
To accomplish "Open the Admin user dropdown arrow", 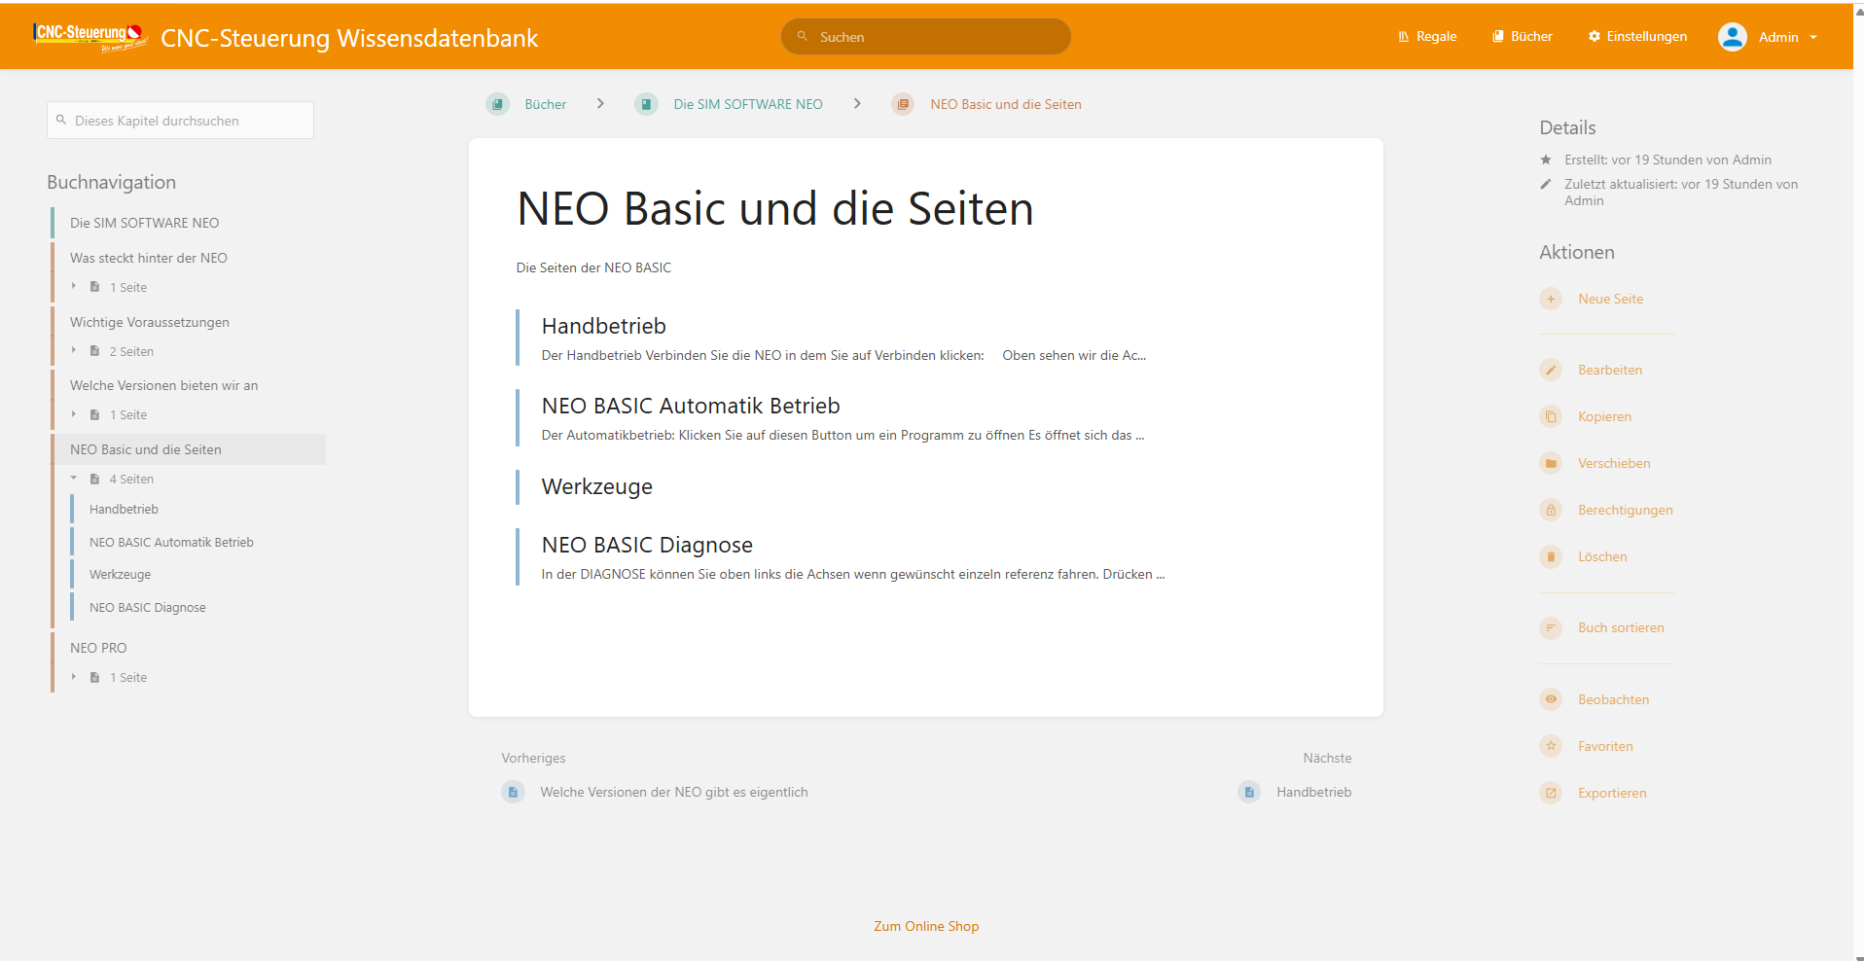I will point(1813,38).
